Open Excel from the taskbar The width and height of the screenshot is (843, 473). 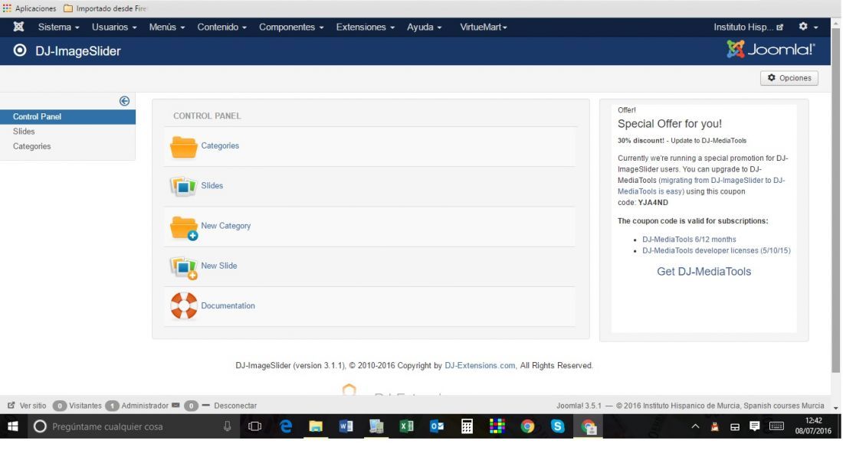coord(406,426)
